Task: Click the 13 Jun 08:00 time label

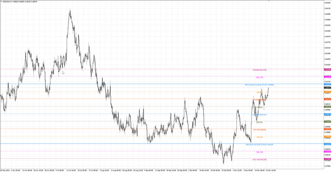Action: point(27,170)
